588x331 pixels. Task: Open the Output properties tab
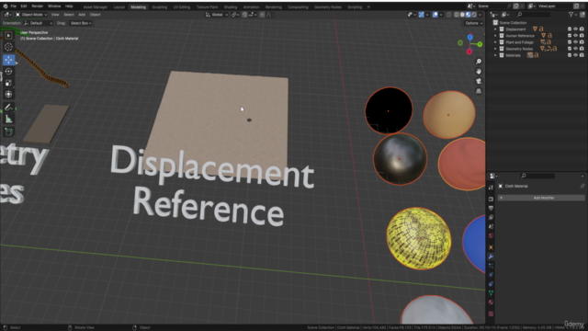[x=491, y=209]
